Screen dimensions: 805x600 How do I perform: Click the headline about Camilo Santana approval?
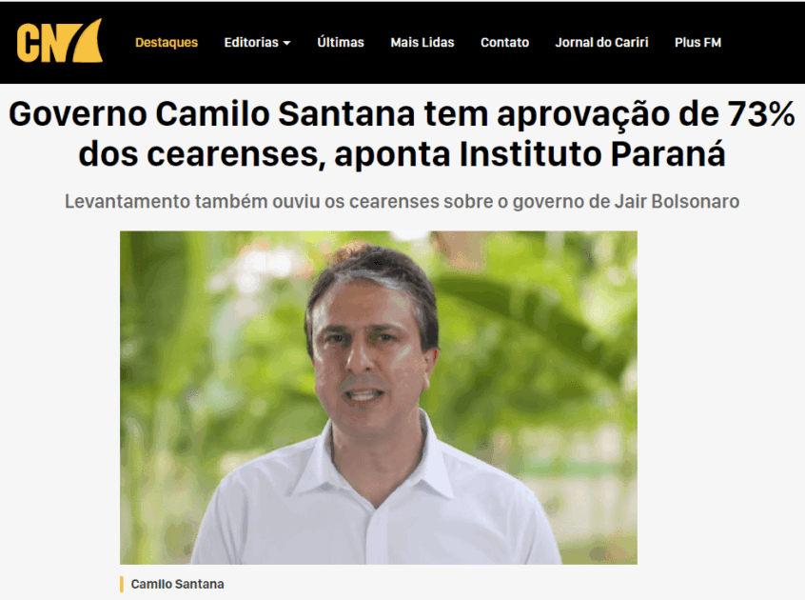(x=402, y=133)
